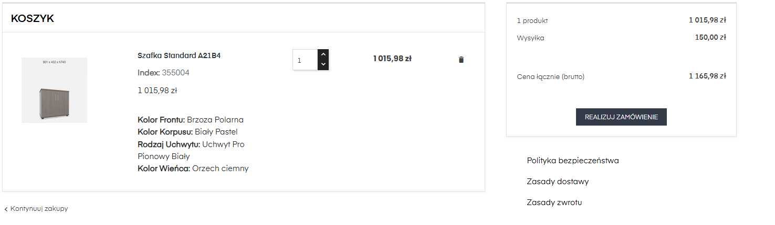Click the bold line total 1 015,98 zł
Screen dimensions: 775x225
tap(392, 59)
